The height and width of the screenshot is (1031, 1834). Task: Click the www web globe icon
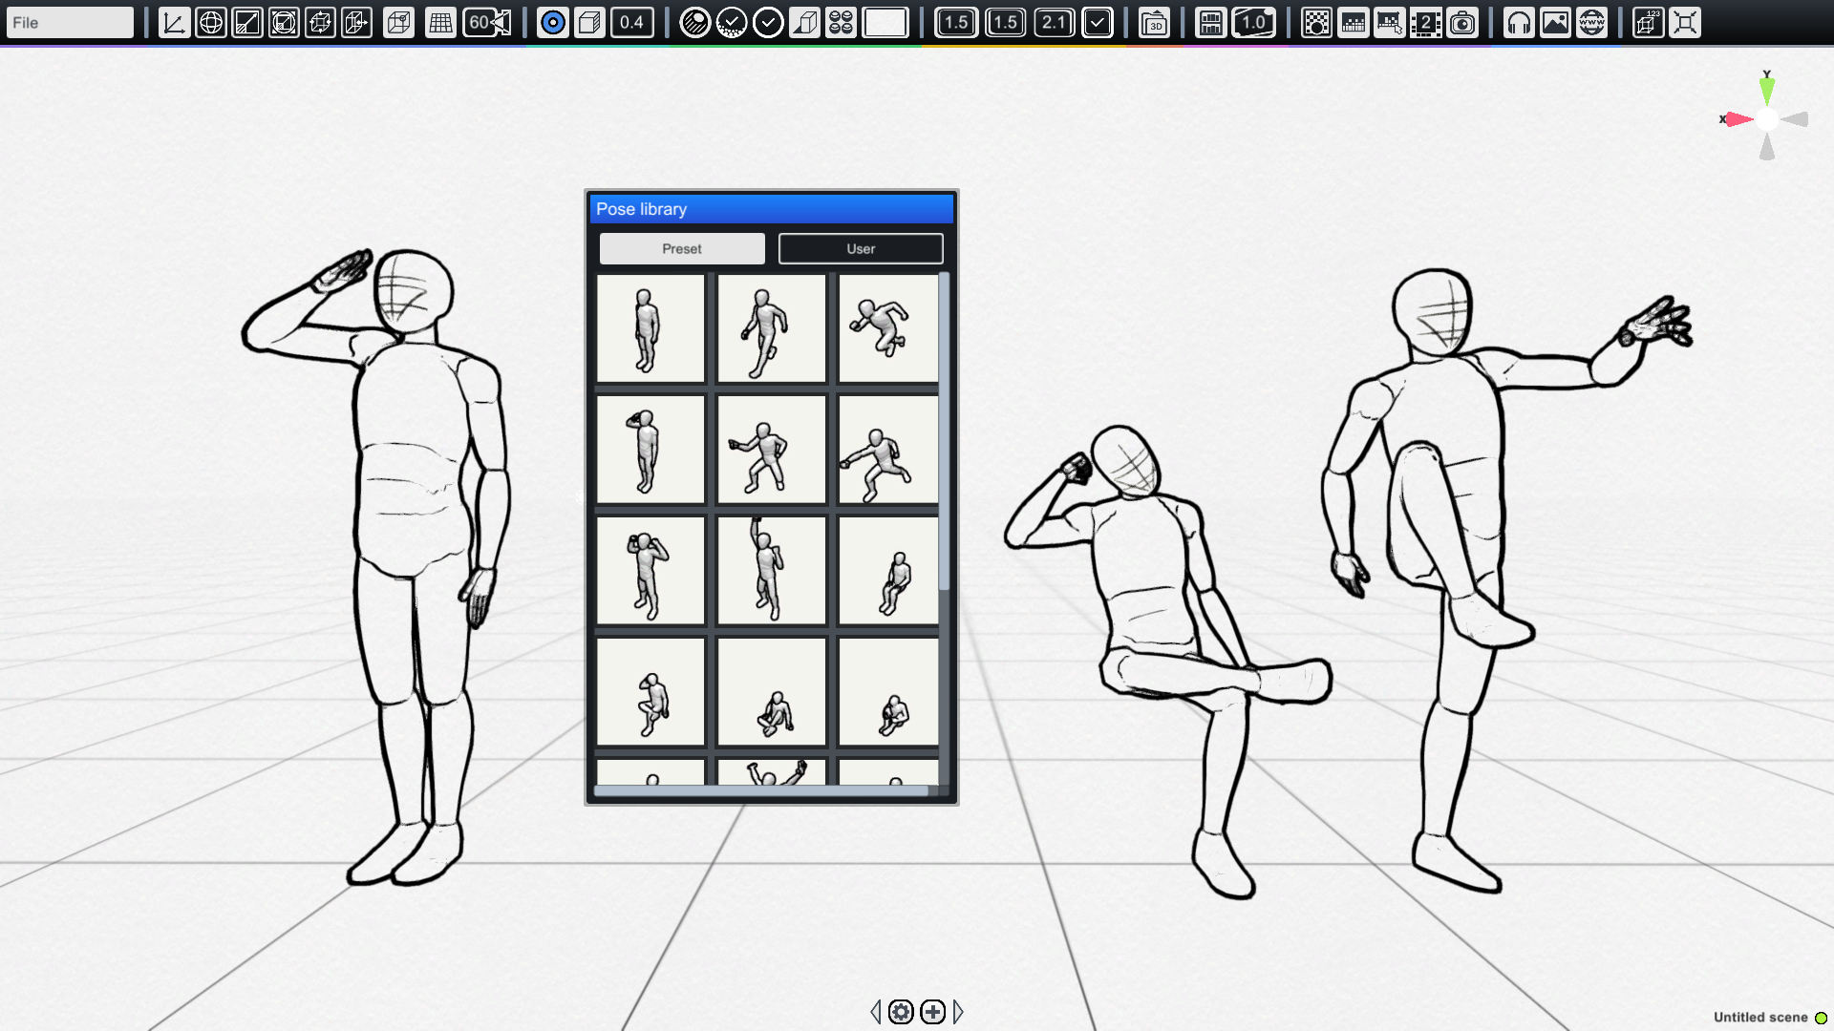tap(1590, 23)
